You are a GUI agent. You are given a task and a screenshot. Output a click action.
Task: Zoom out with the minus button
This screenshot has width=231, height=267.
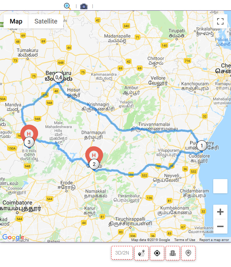tap(220, 226)
